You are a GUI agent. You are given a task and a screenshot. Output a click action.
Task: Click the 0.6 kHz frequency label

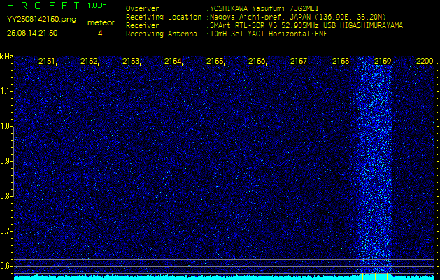pos(6,266)
